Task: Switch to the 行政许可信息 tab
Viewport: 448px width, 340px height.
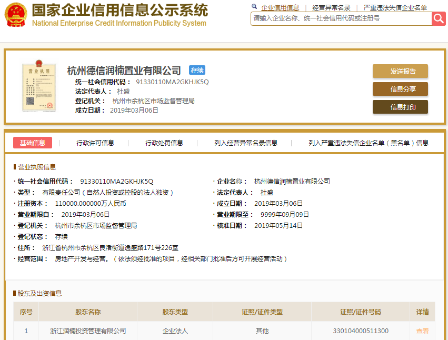Action: 95,143
